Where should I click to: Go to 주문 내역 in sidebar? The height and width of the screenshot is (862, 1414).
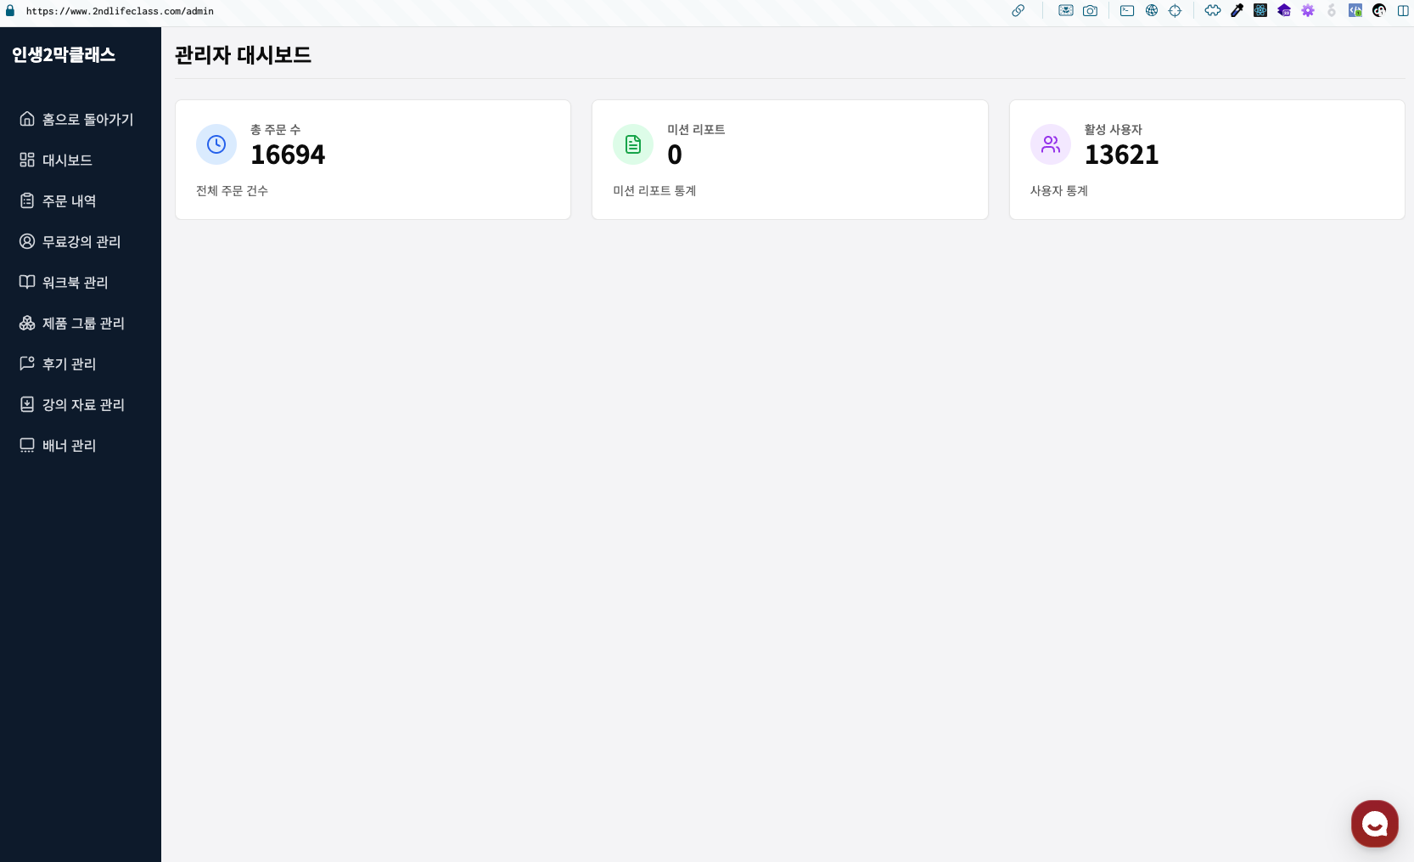pyautogui.click(x=69, y=200)
